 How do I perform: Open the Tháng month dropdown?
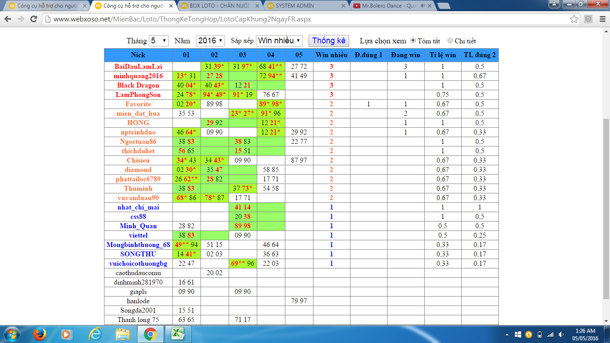159,41
